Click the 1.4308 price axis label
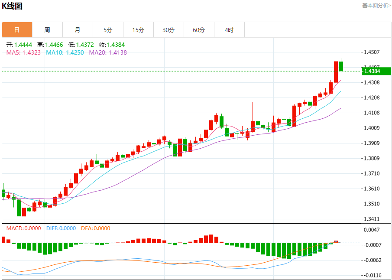 pos(372,83)
